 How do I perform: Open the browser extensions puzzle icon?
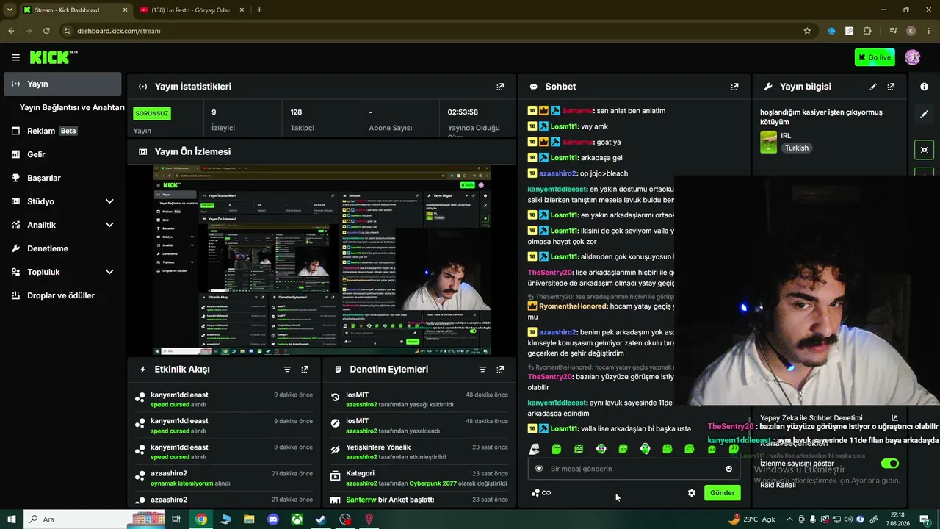tap(867, 31)
